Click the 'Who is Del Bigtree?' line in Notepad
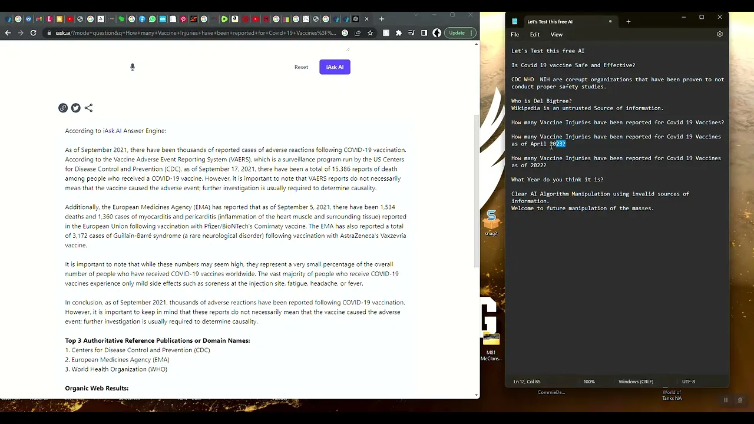 click(x=541, y=101)
